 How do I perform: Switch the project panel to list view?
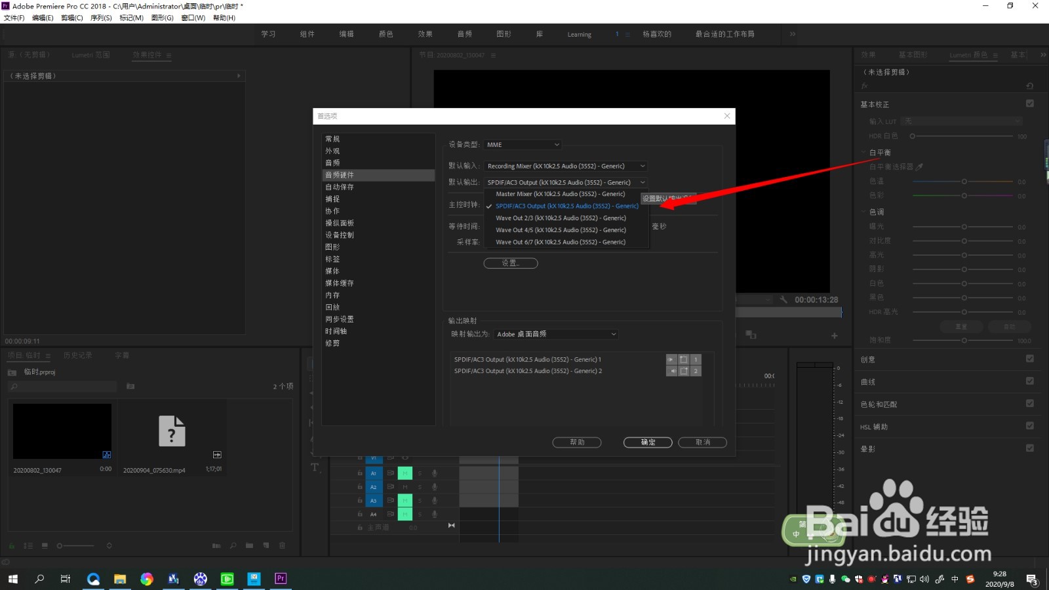pos(28,545)
